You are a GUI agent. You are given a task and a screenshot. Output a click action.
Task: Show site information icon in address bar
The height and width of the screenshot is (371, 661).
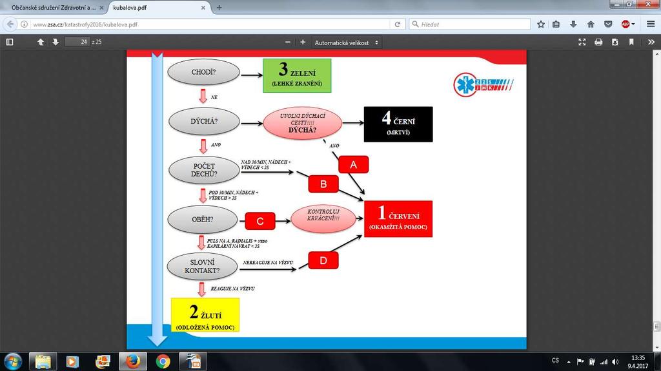[24, 24]
